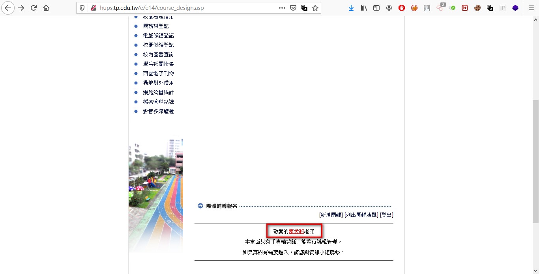Open the toolbar translate extension
539x274 pixels.
pos(490,8)
